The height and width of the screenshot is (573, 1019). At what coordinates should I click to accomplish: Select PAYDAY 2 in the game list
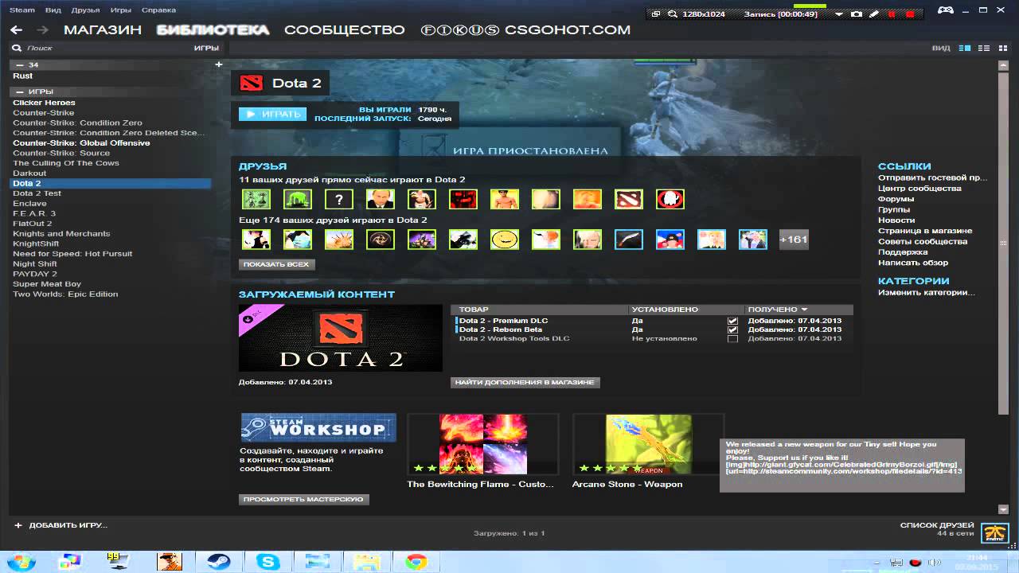click(x=35, y=274)
